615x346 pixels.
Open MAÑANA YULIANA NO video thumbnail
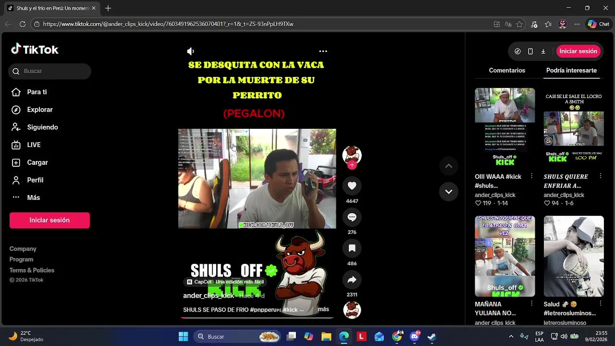coord(504,256)
